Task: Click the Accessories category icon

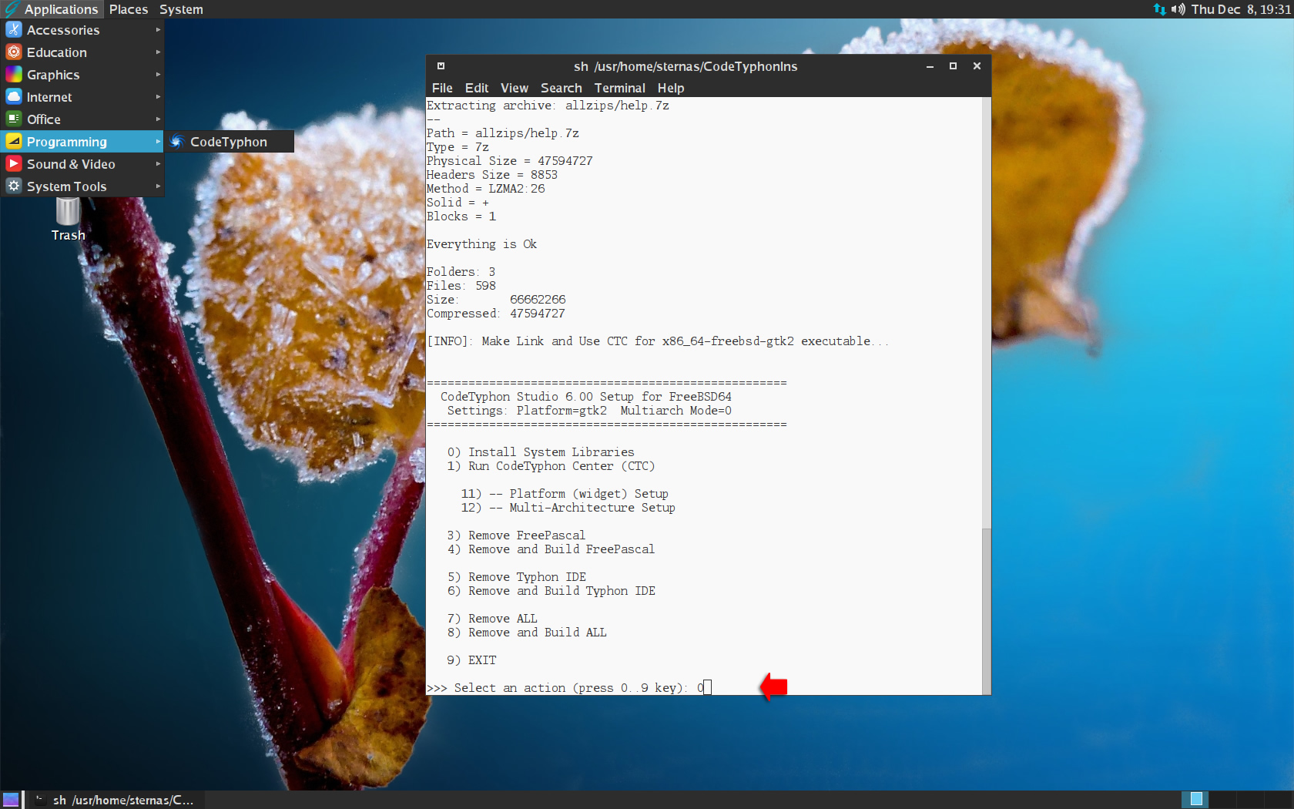Action: coord(14,30)
